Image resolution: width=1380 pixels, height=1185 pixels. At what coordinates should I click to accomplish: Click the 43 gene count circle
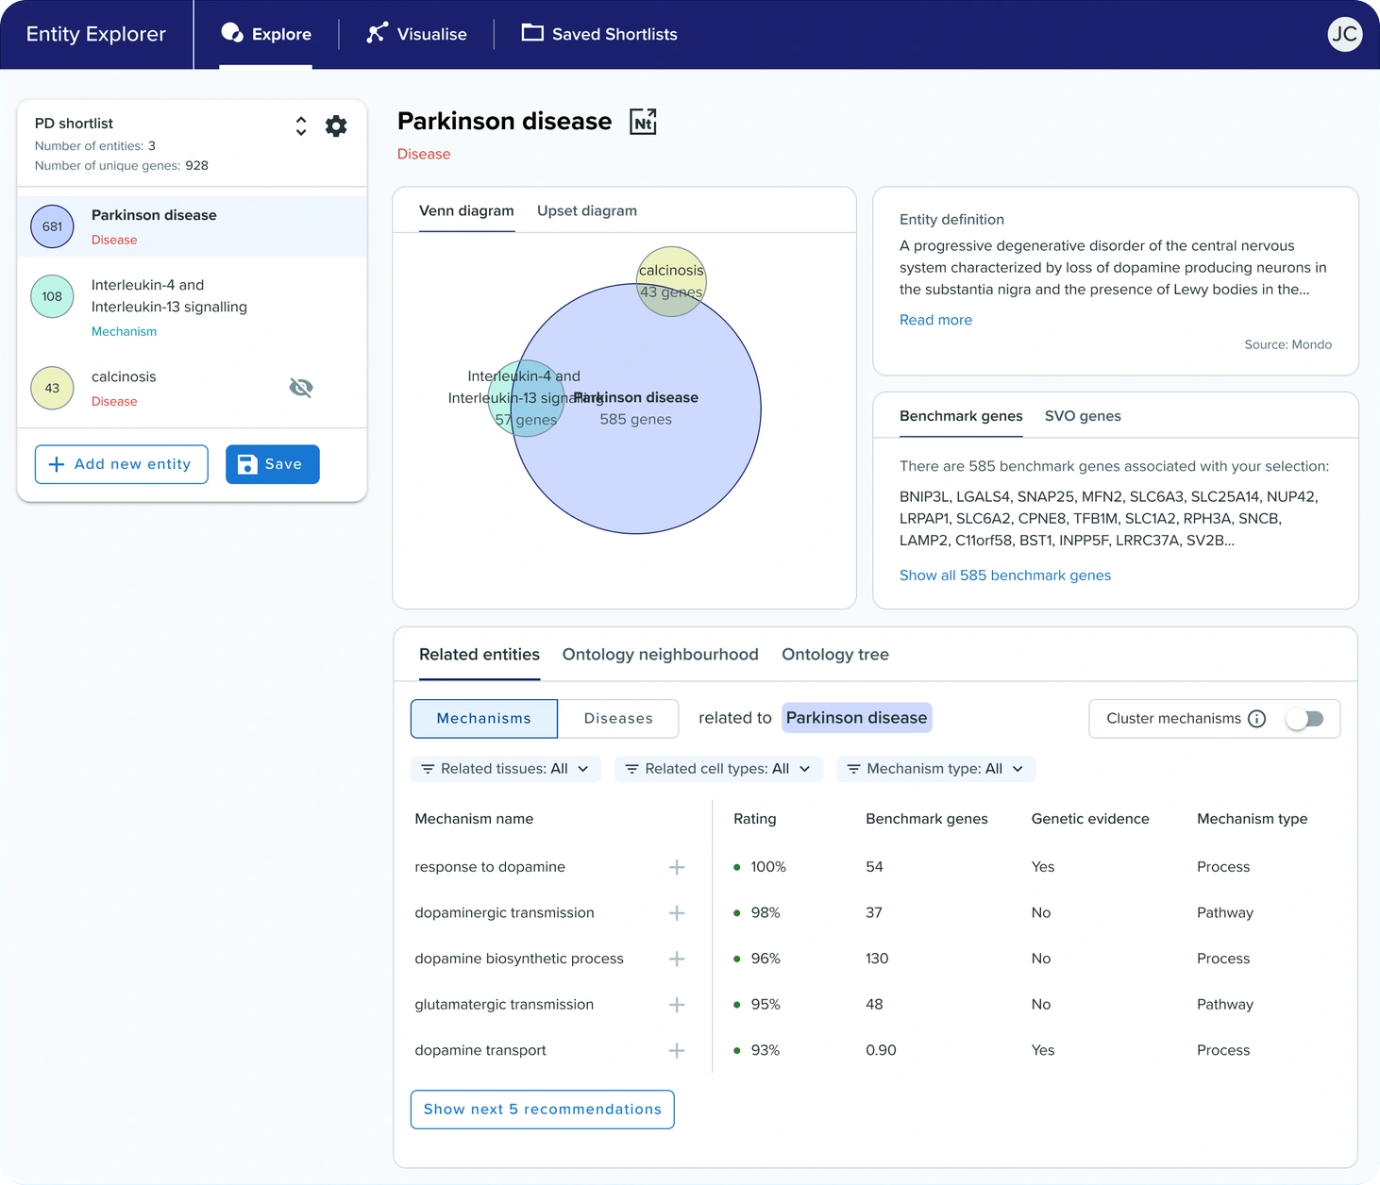click(52, 388)
